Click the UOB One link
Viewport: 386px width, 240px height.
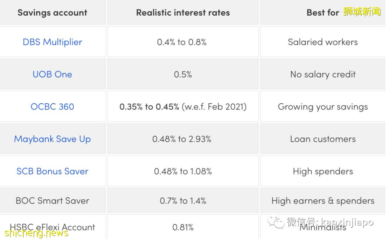point(53,74)
